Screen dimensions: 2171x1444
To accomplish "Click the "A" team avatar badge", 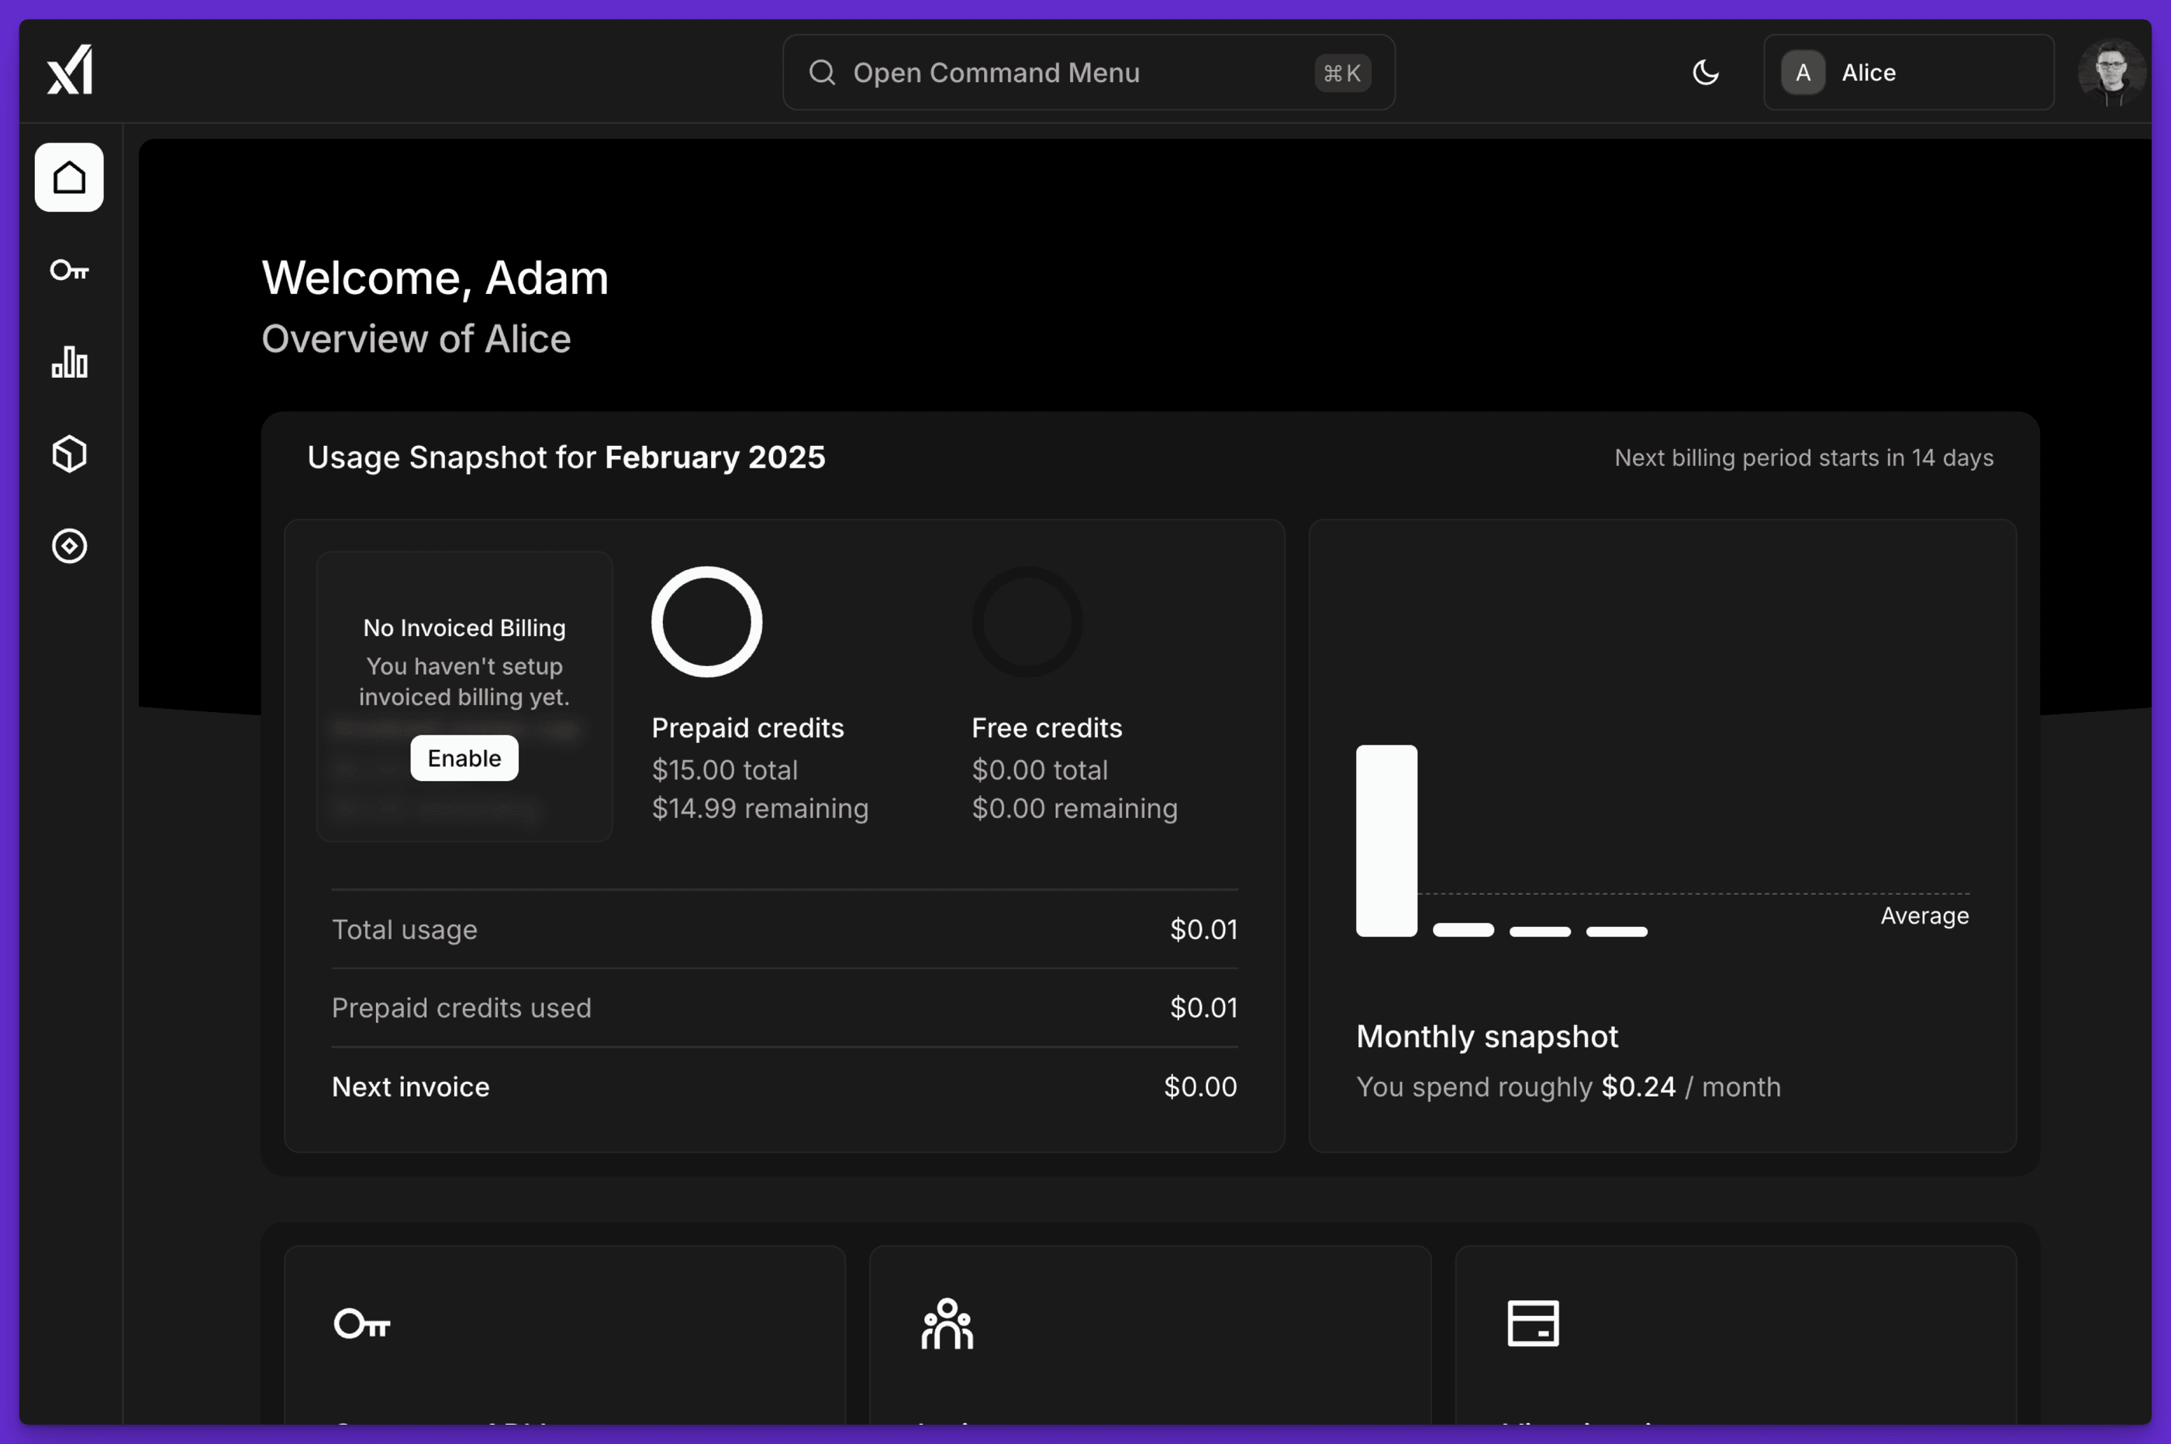I will 1803,73.
